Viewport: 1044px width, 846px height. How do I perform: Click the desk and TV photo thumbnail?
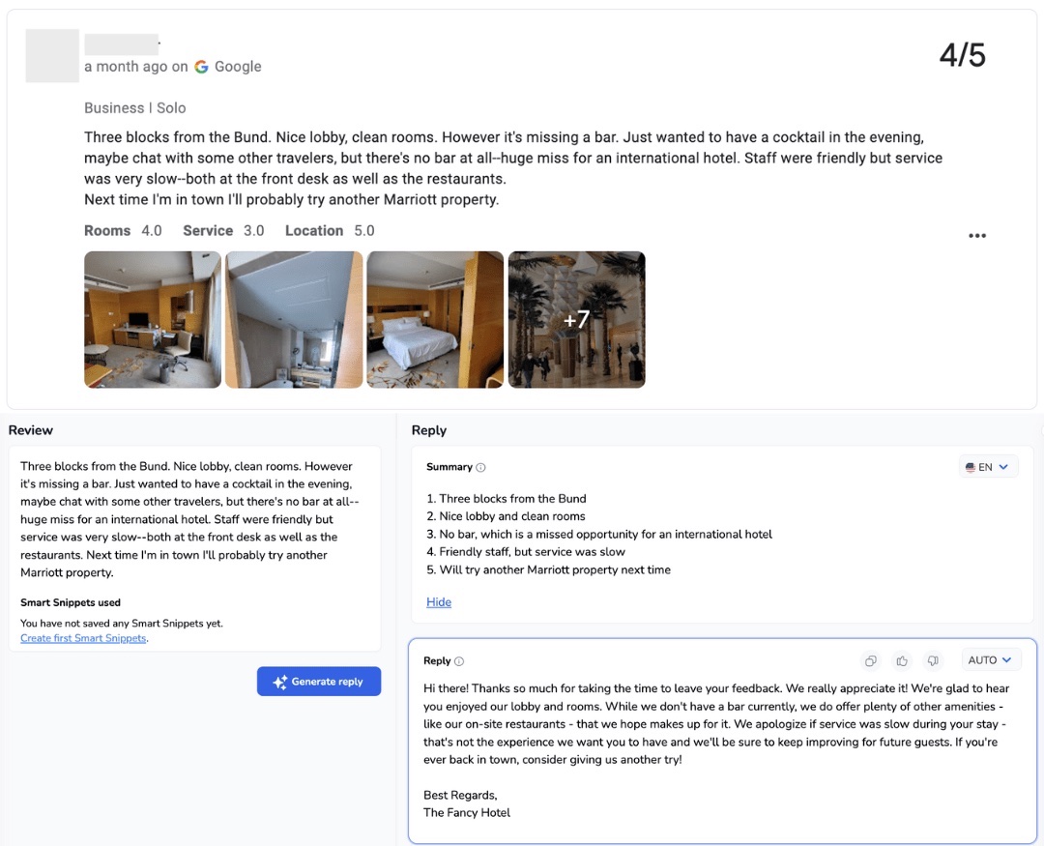(x=152, y=319)
